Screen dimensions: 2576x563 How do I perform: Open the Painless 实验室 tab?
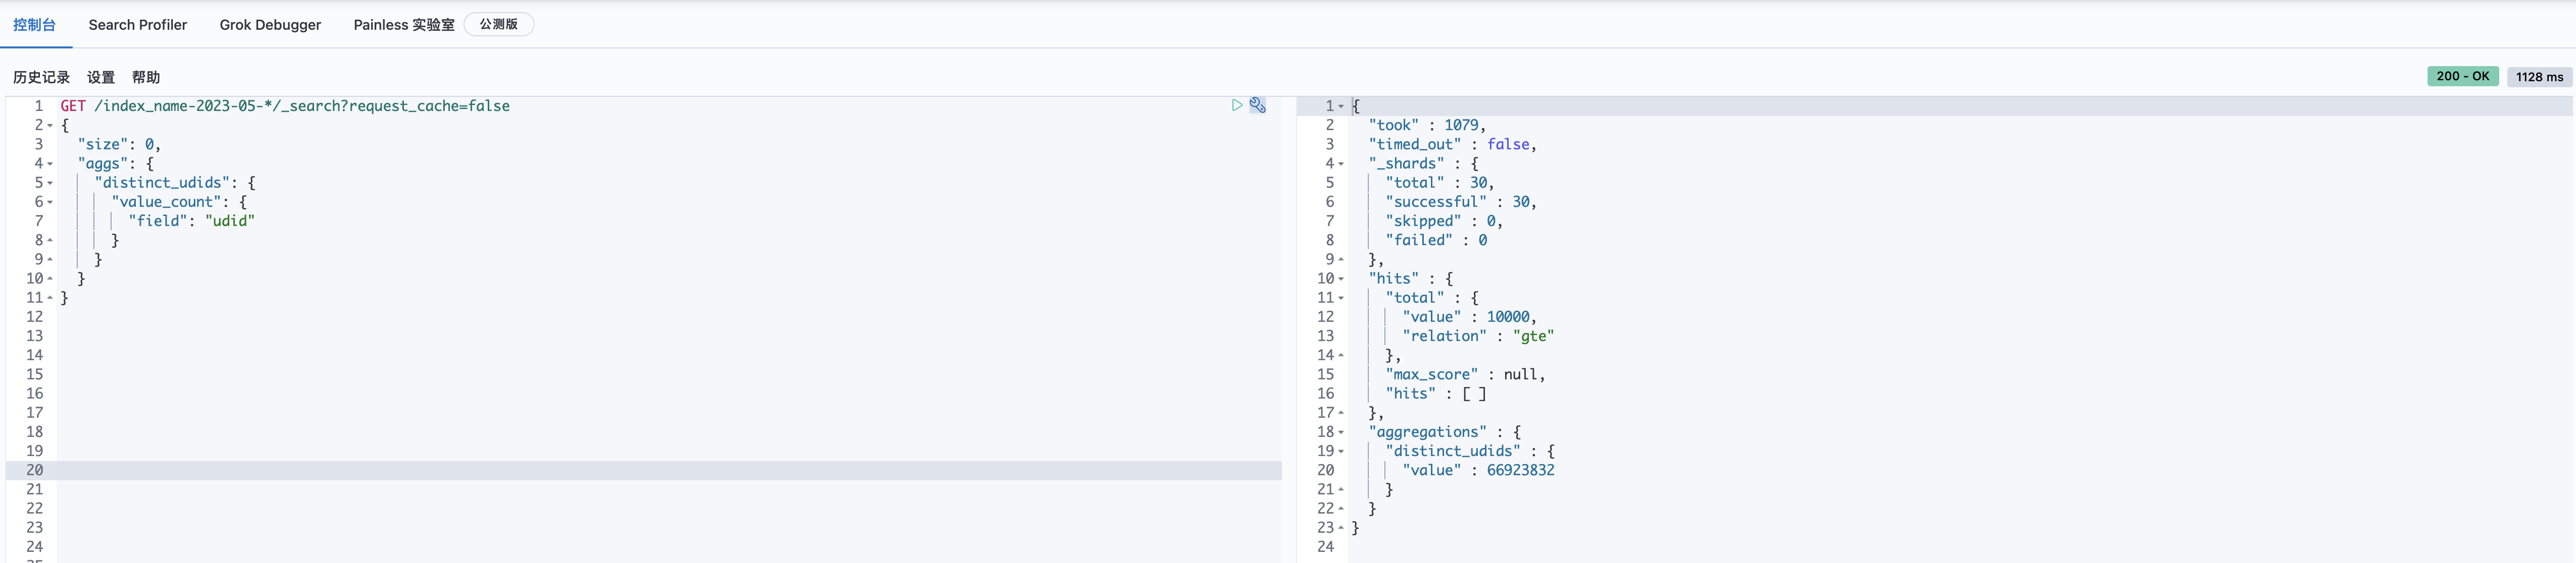(404, 25)
